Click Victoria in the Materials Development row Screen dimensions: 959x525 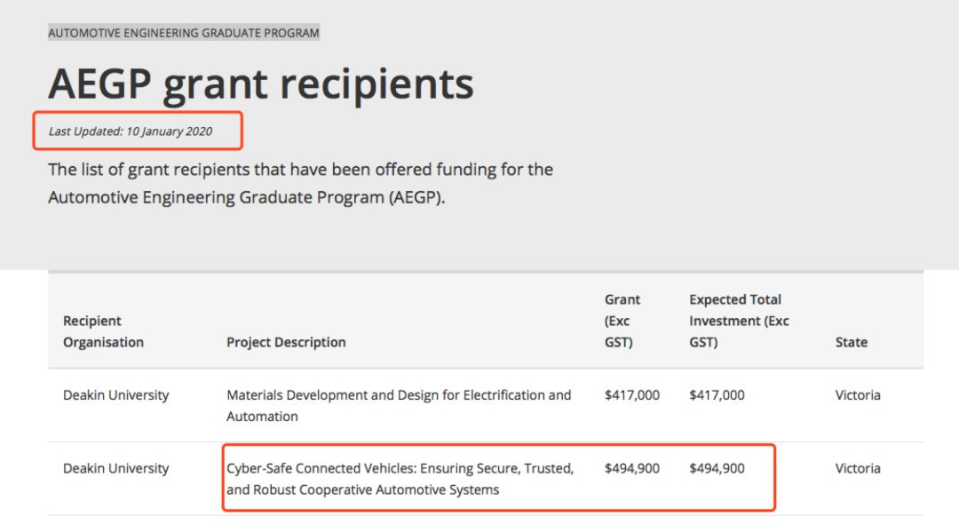coord(858,395)
